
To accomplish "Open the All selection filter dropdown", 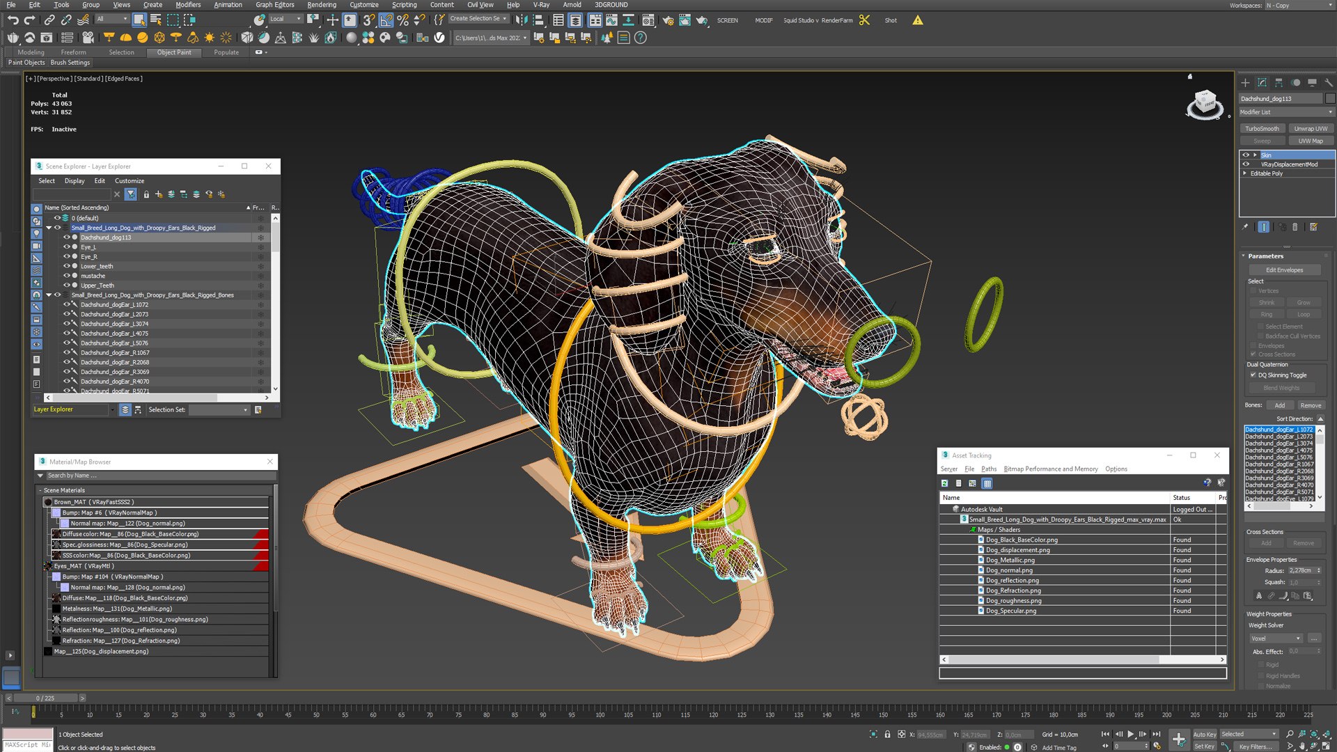I will pyautogui.click(x=111, y=19).
